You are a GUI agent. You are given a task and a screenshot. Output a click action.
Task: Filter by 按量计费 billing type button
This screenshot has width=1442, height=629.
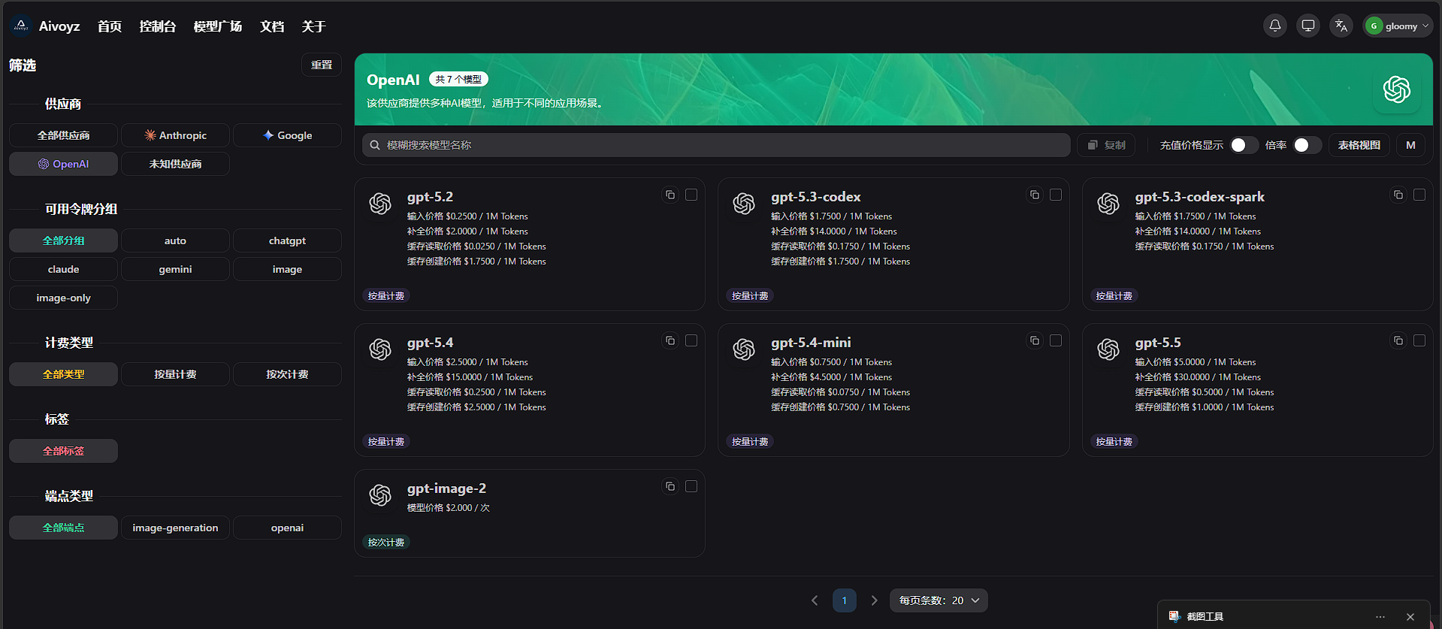point(175,374)
